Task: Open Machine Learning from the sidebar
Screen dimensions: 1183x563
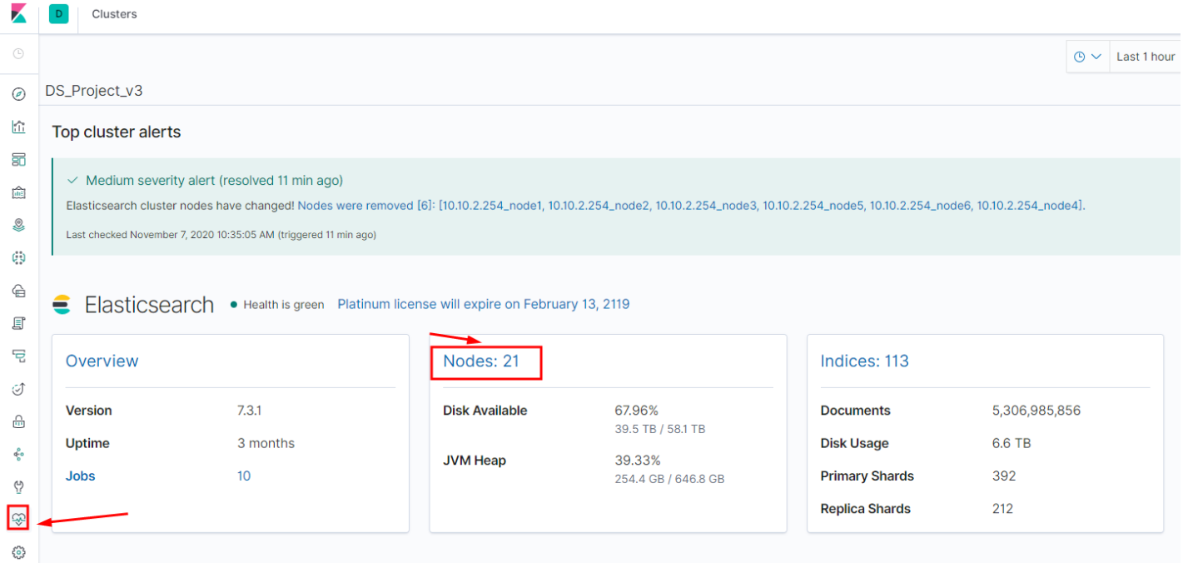Action: [x=18, y=258]
